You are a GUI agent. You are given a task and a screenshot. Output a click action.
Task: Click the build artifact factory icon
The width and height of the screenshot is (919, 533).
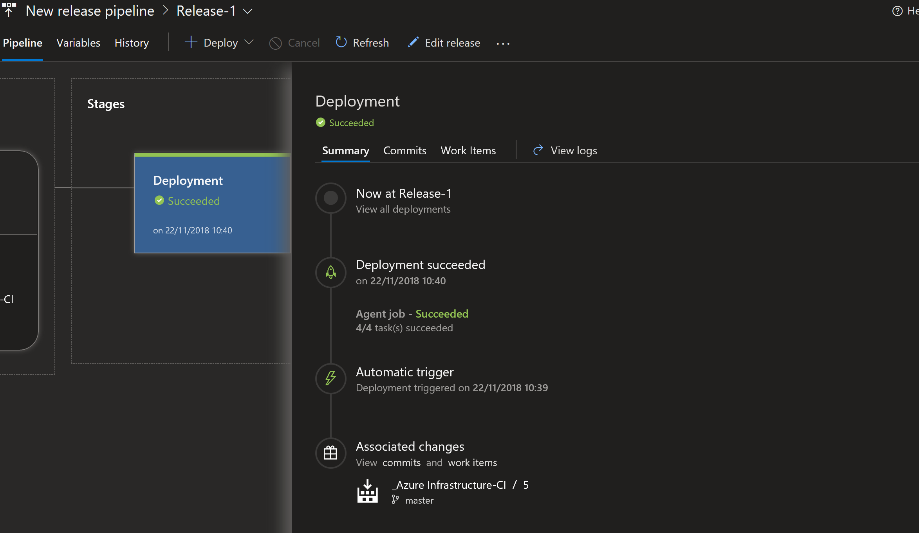[367, 491]
